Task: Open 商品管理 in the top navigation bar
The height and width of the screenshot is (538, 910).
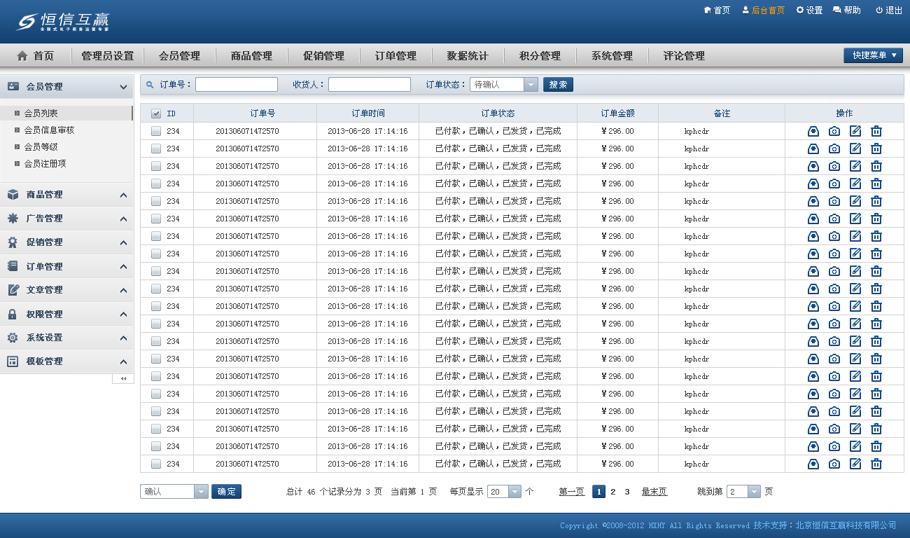Action: (x=251, y=56)
